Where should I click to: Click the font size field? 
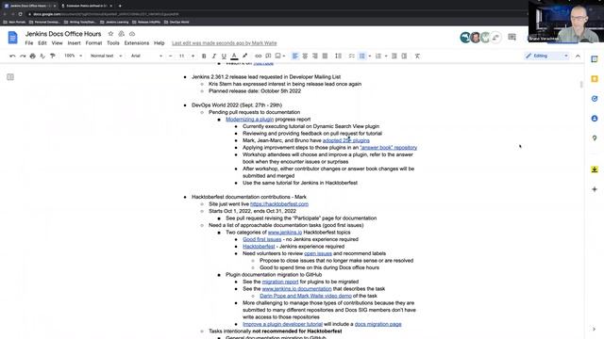pyautogui.click(x=181, y=56)
